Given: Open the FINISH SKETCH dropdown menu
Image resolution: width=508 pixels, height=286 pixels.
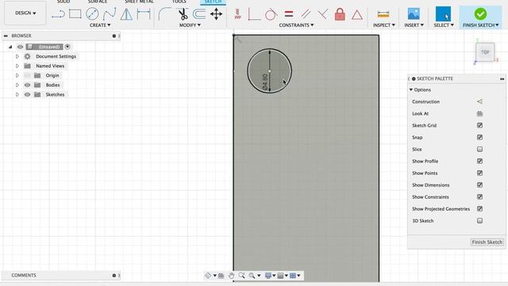Looking at the screenshot, I should (x=481, y=25).
